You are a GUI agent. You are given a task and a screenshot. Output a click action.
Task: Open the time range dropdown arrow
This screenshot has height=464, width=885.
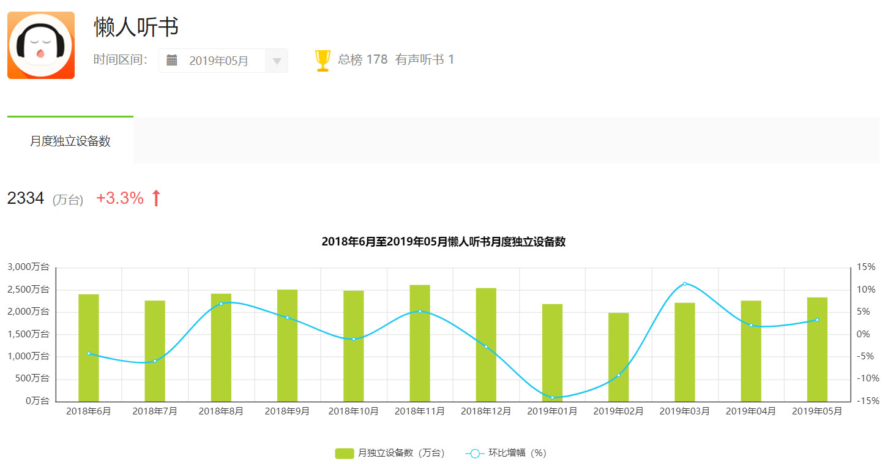[x=277, y=61]
